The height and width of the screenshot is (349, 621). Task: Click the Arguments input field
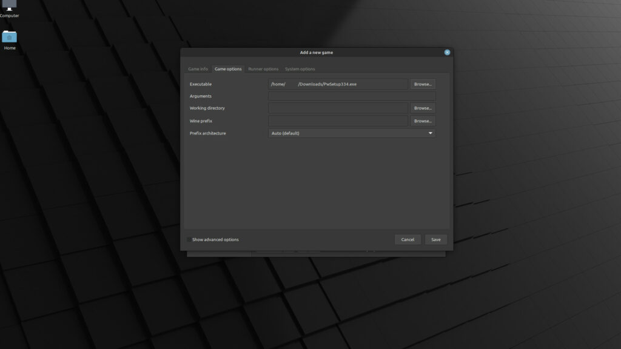(352, 96)
